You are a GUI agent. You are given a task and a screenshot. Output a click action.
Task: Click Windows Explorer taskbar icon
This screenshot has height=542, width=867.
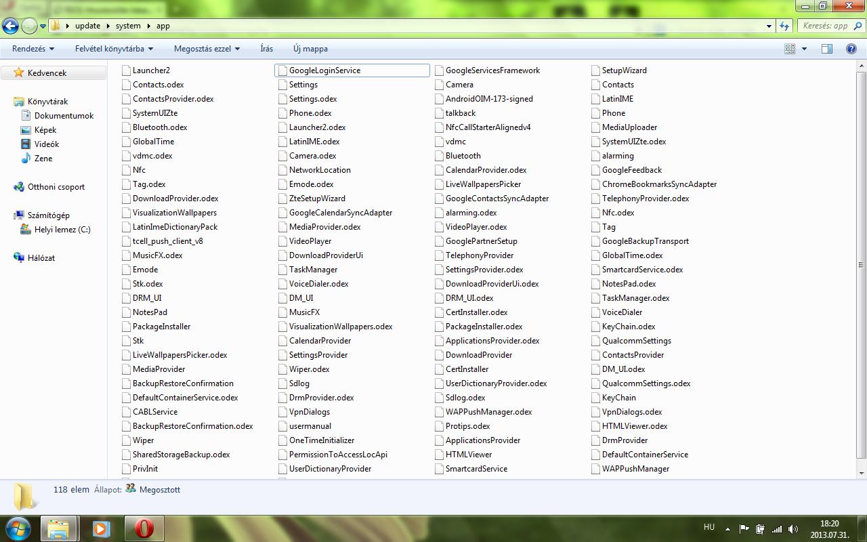click(59, 528)
